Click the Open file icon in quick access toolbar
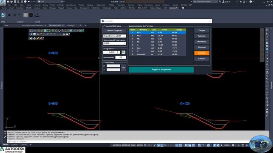Viewport: 273px width, 153px height. pyautogui.click(x=12, y=2)
